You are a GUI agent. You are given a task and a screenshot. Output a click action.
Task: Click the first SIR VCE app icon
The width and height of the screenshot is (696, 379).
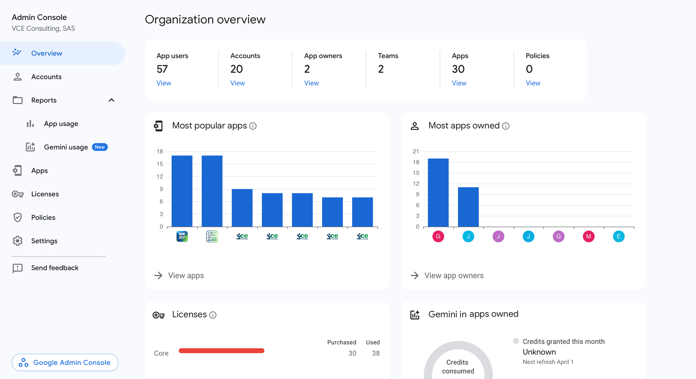click(x=182, y=236)
